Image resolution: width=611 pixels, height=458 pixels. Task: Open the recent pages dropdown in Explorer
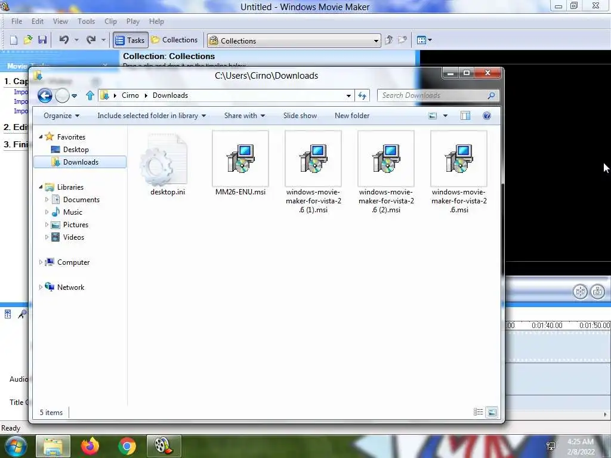point(75,96)
